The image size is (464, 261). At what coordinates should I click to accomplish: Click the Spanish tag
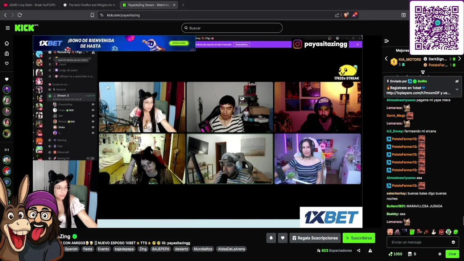click(71, 249)
